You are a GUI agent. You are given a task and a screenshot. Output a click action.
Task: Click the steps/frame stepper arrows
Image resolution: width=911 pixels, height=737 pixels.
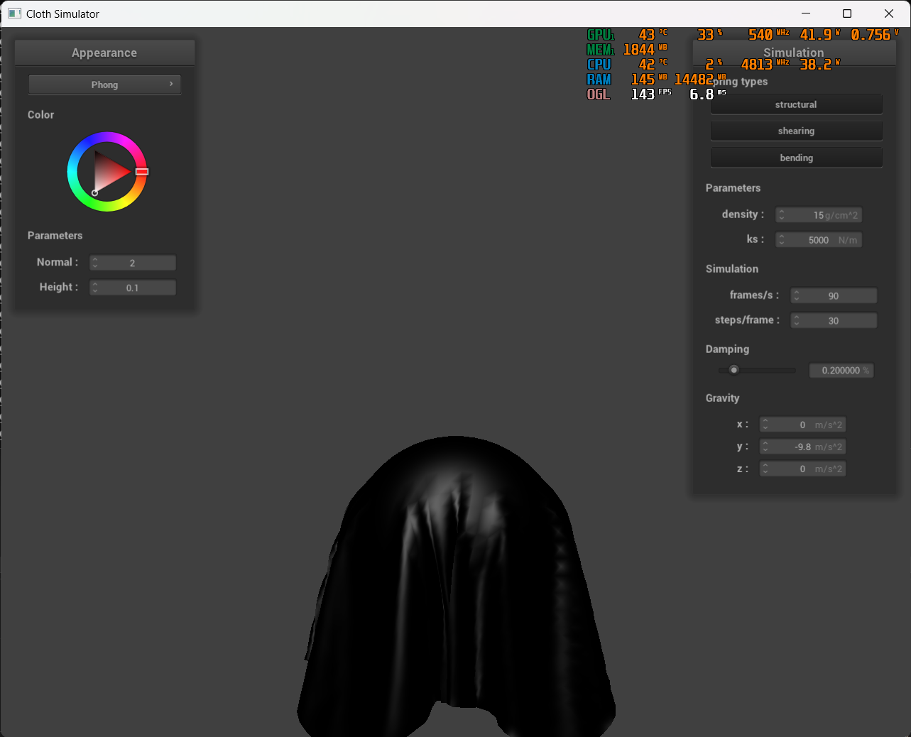[797, 321]
